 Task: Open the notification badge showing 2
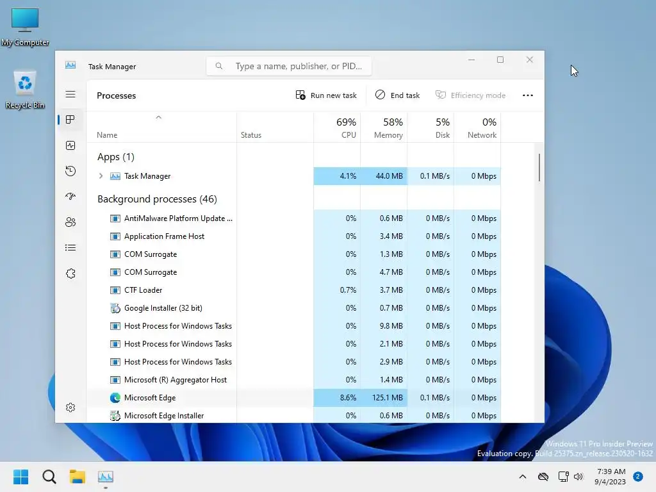(x=638, y=476)
